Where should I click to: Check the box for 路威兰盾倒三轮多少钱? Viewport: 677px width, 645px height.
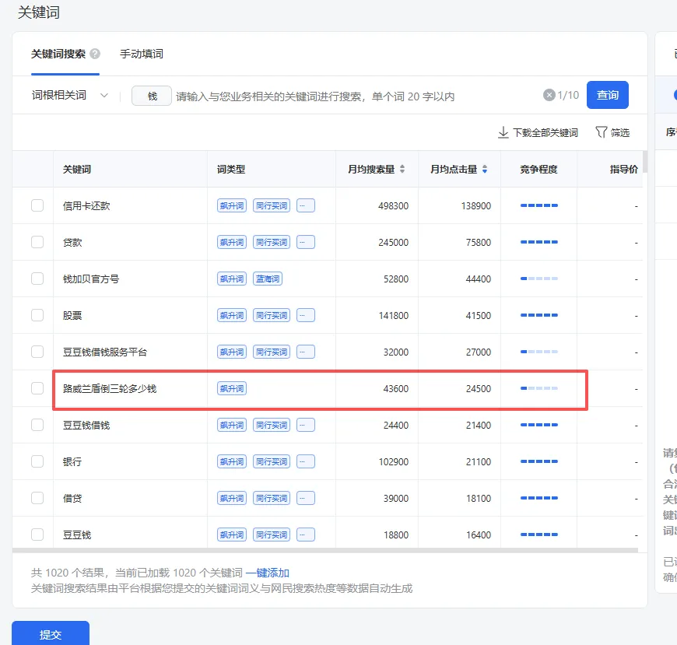click(37, 388)
